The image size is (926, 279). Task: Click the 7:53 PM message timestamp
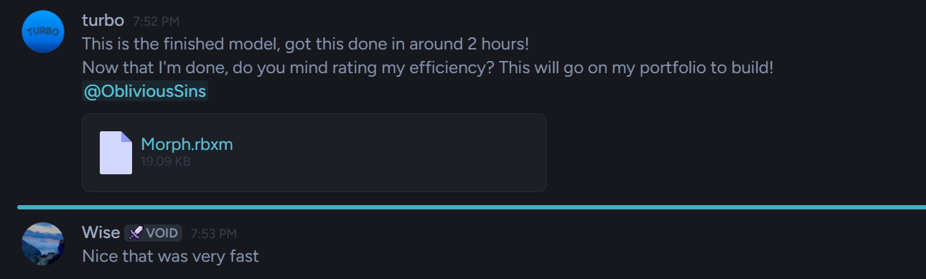[x=213, y=234]
